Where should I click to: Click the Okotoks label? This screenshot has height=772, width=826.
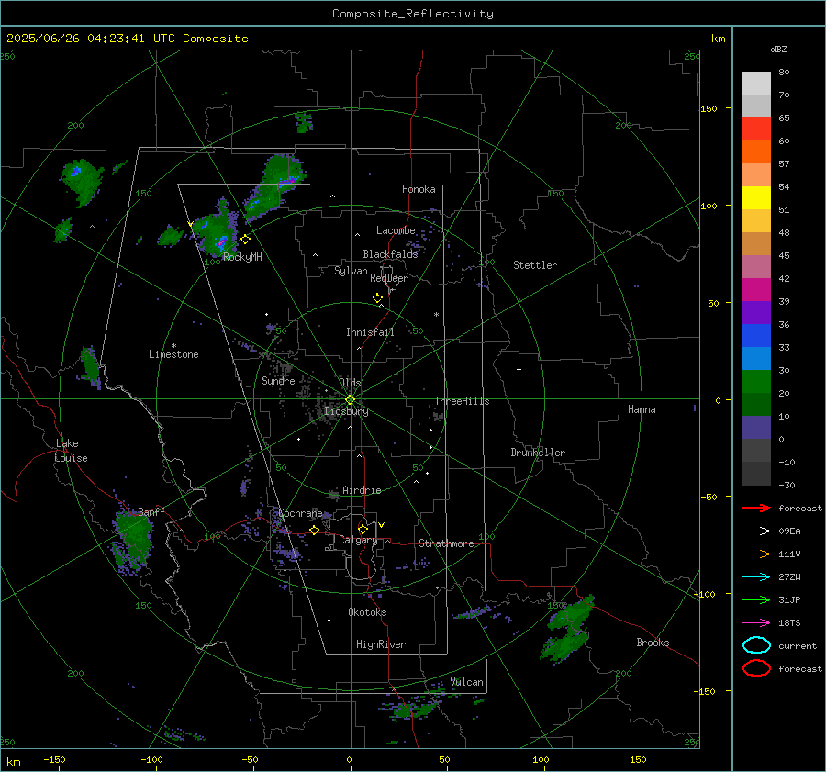pos(367,612)
